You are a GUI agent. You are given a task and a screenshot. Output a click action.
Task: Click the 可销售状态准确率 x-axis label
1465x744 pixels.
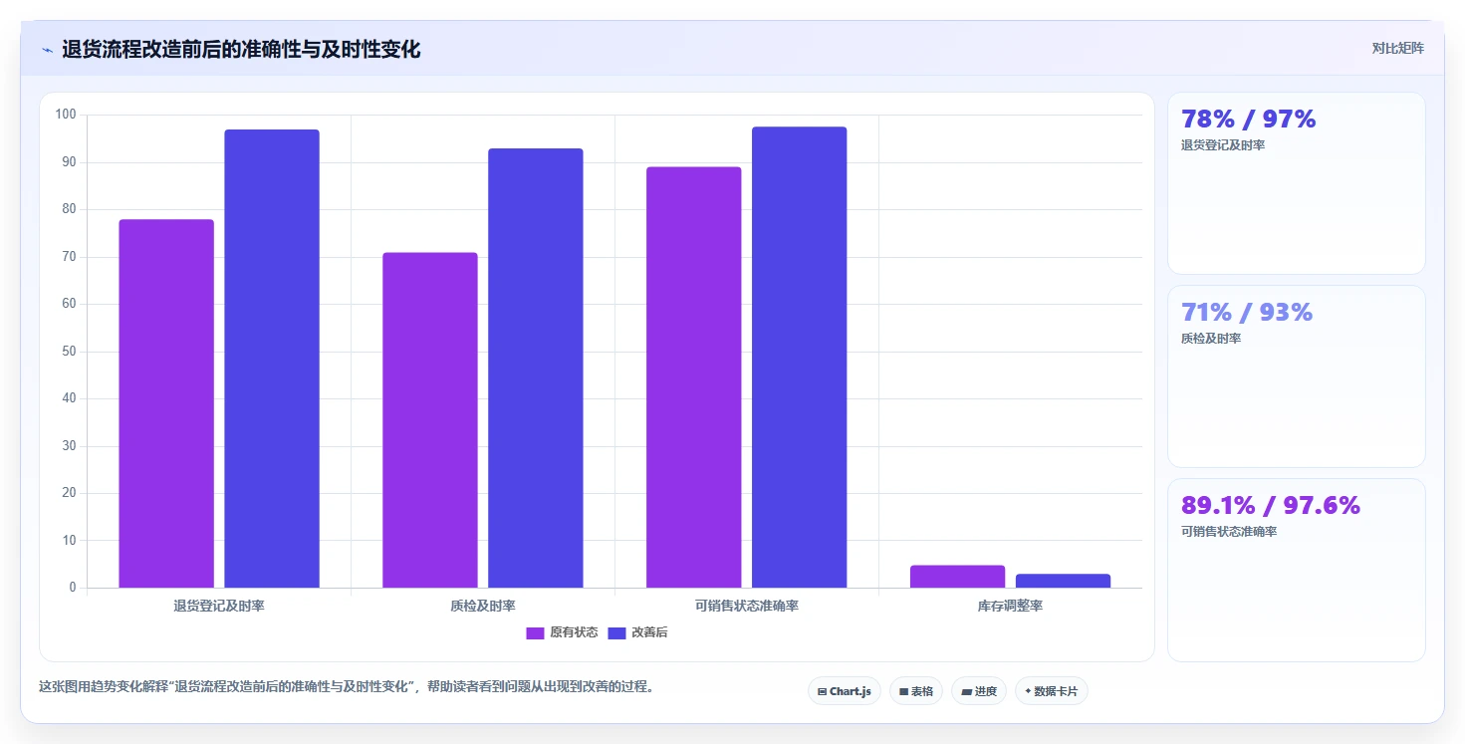[x=747, y=606]
